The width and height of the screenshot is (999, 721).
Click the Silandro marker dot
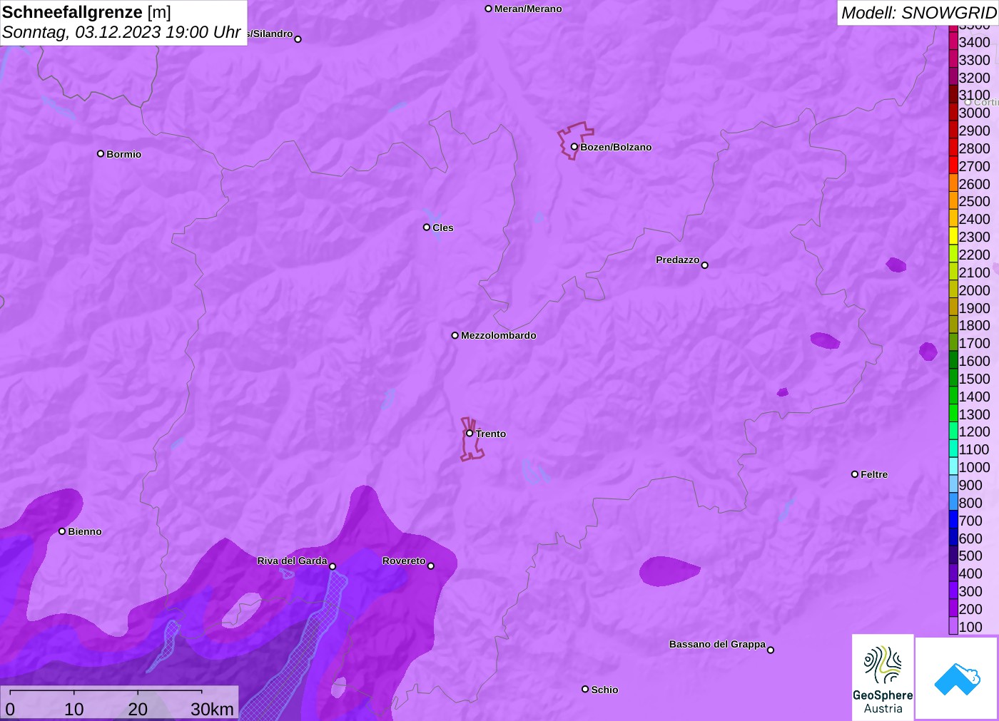[x=298, y=39]
